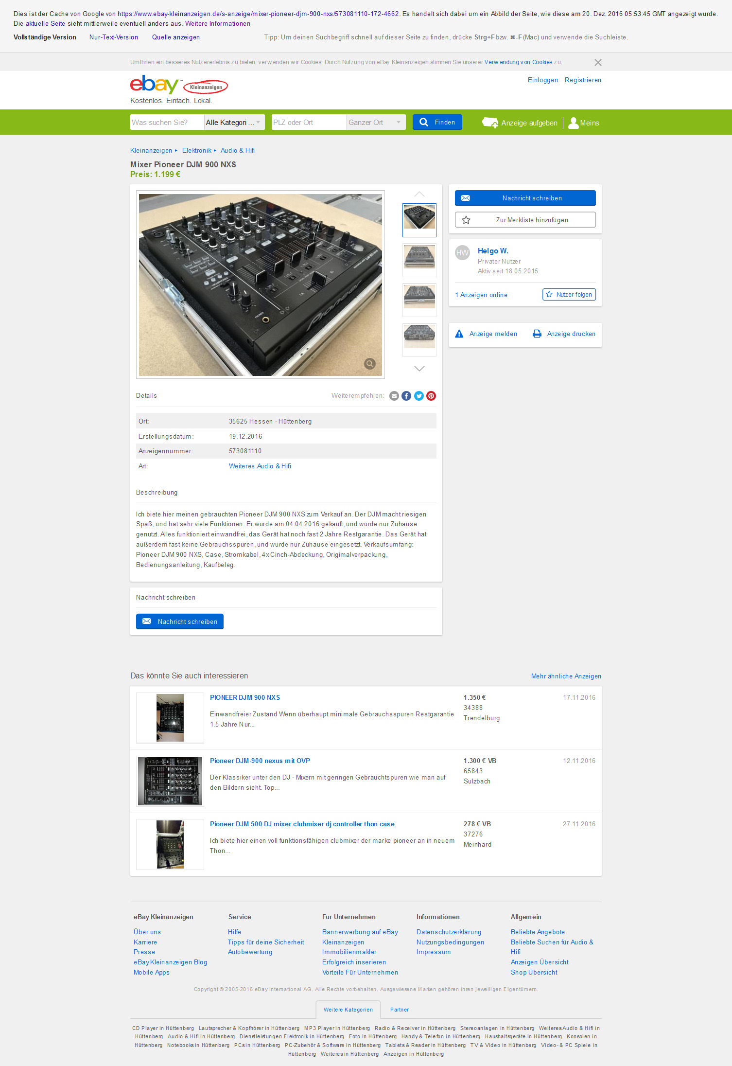This screenshot has width=732, height=1066.
Task: Click the thumbnail of the Sulzbach listing
Action: (170, 781)
